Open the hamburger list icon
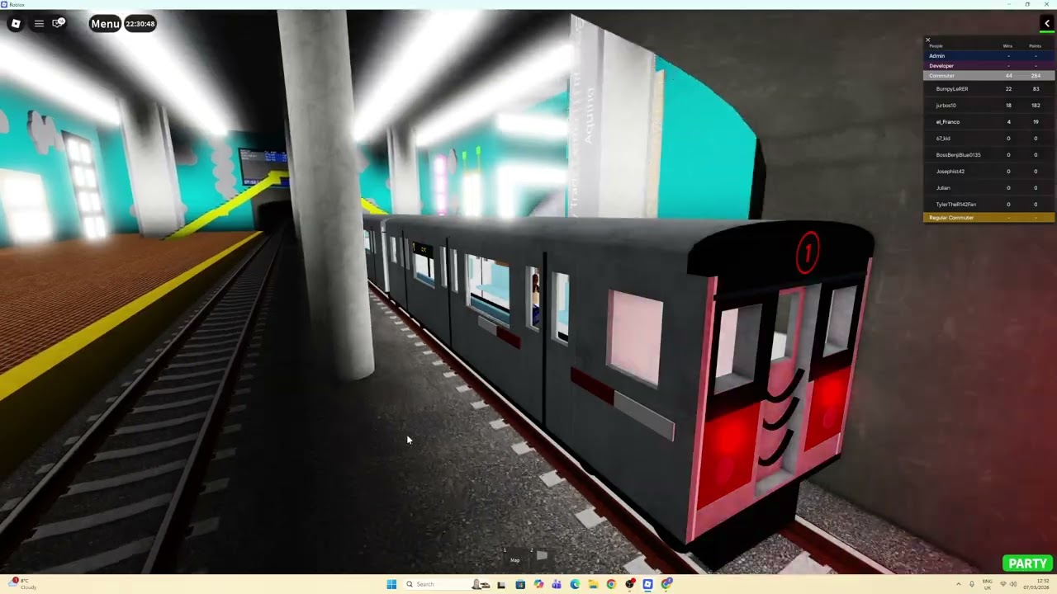The width and height of the screenshot is (1057, 594). coord(39,23)
